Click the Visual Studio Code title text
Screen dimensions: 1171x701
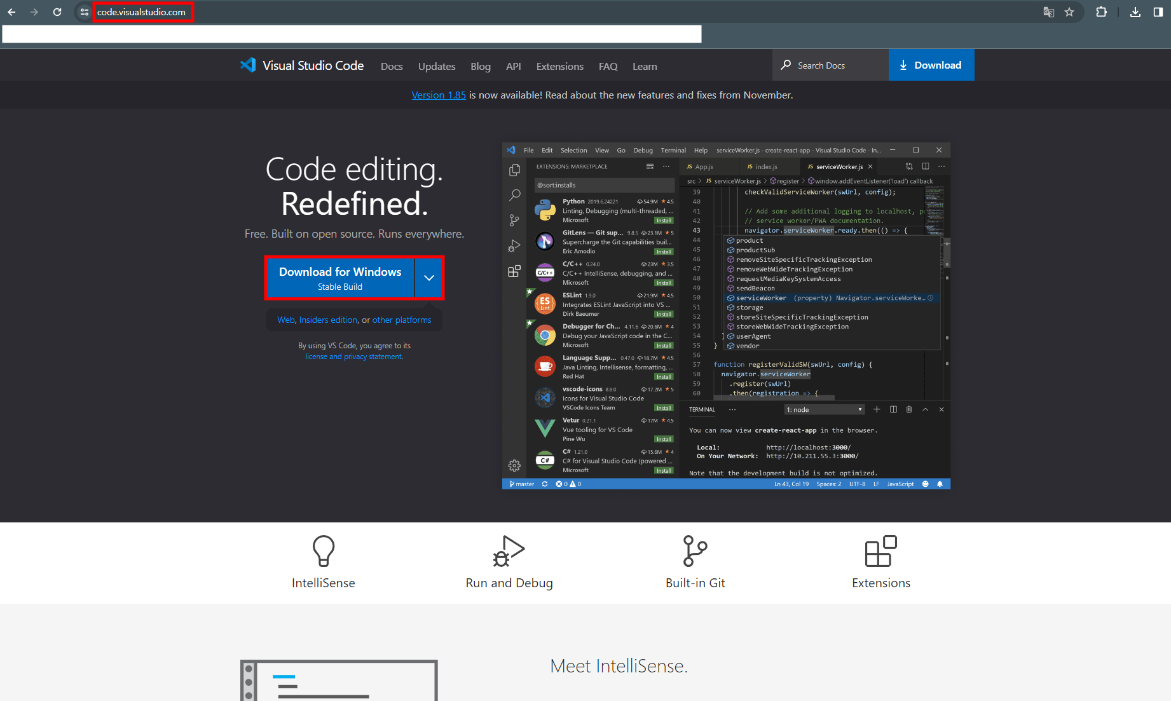pyautogui.click(x=313, y=65)
